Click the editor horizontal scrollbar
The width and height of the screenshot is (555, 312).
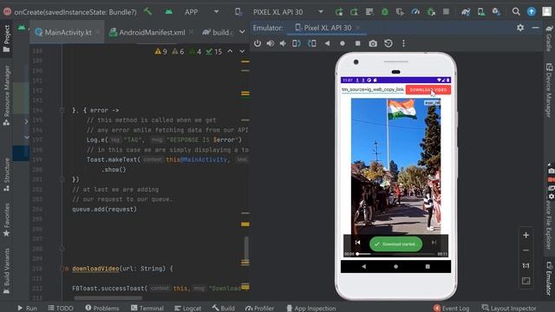pyautogui.click(x=108, y=298)
